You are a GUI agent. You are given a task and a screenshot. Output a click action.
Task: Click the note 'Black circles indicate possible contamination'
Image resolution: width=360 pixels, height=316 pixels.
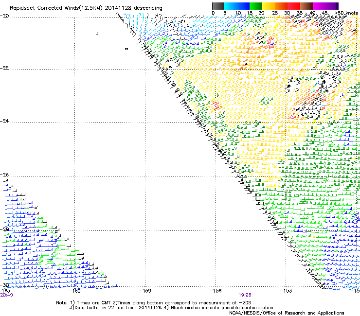click(x=222, y=308)
